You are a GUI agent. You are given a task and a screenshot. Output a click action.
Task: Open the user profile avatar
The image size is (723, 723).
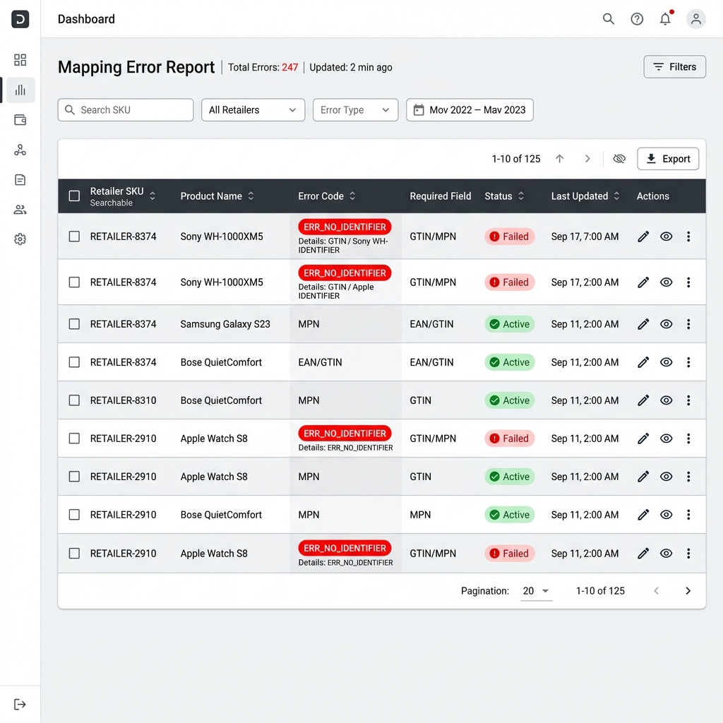695,19
